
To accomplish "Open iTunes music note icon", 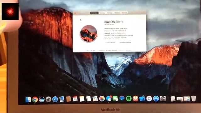I will click(149, 99).
